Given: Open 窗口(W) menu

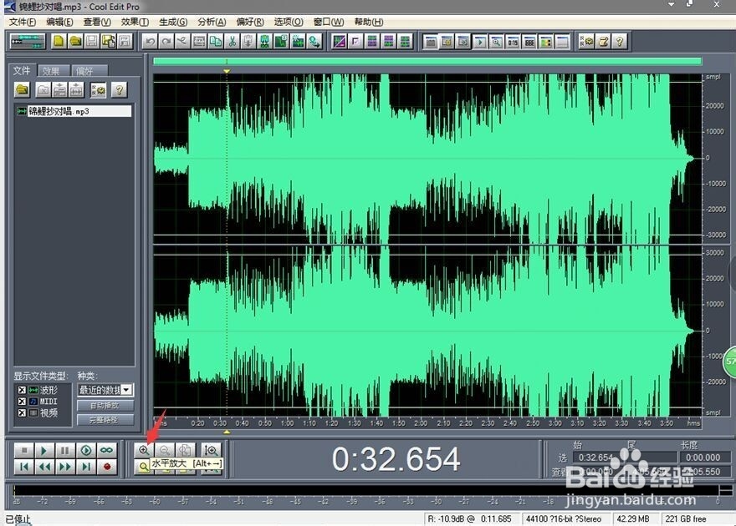Looking at the screenshot, I should [x=328, y=22].
